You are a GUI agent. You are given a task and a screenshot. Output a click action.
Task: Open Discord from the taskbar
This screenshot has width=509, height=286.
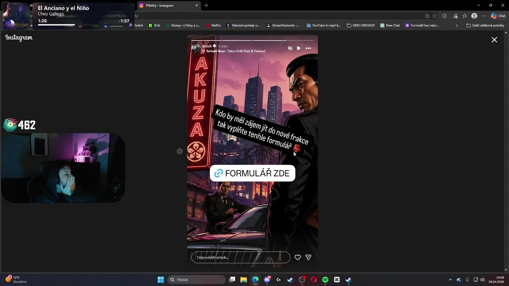pos(267,280)
